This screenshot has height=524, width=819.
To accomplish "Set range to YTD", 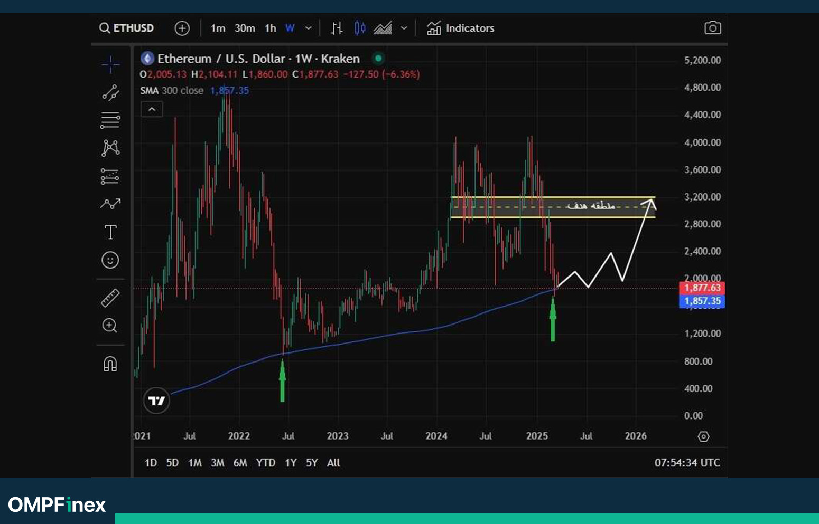I will [x=266, y=463].
